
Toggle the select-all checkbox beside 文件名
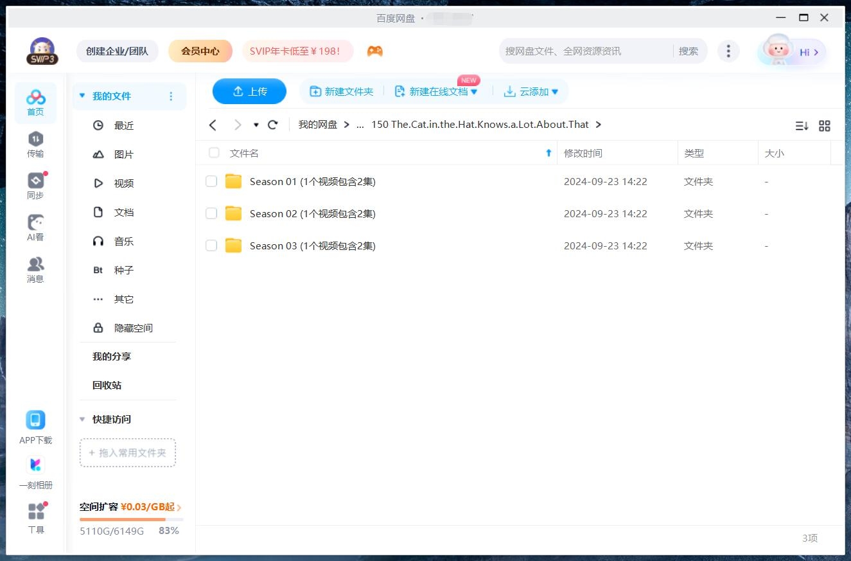(x=214, y=153)
